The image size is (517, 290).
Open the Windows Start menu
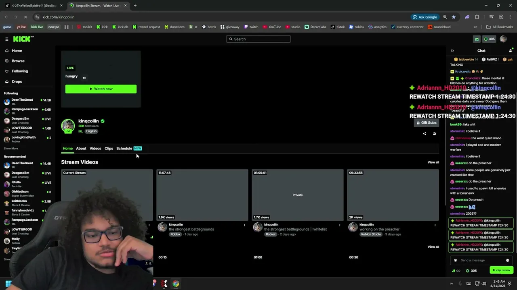pyautogui.click(x=8, y=284)
